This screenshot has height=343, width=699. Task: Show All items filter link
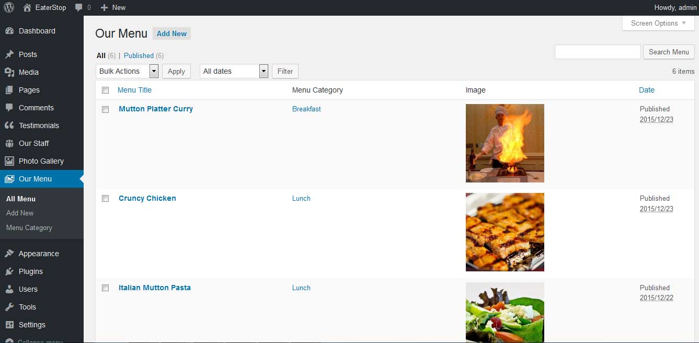(101, 55)
